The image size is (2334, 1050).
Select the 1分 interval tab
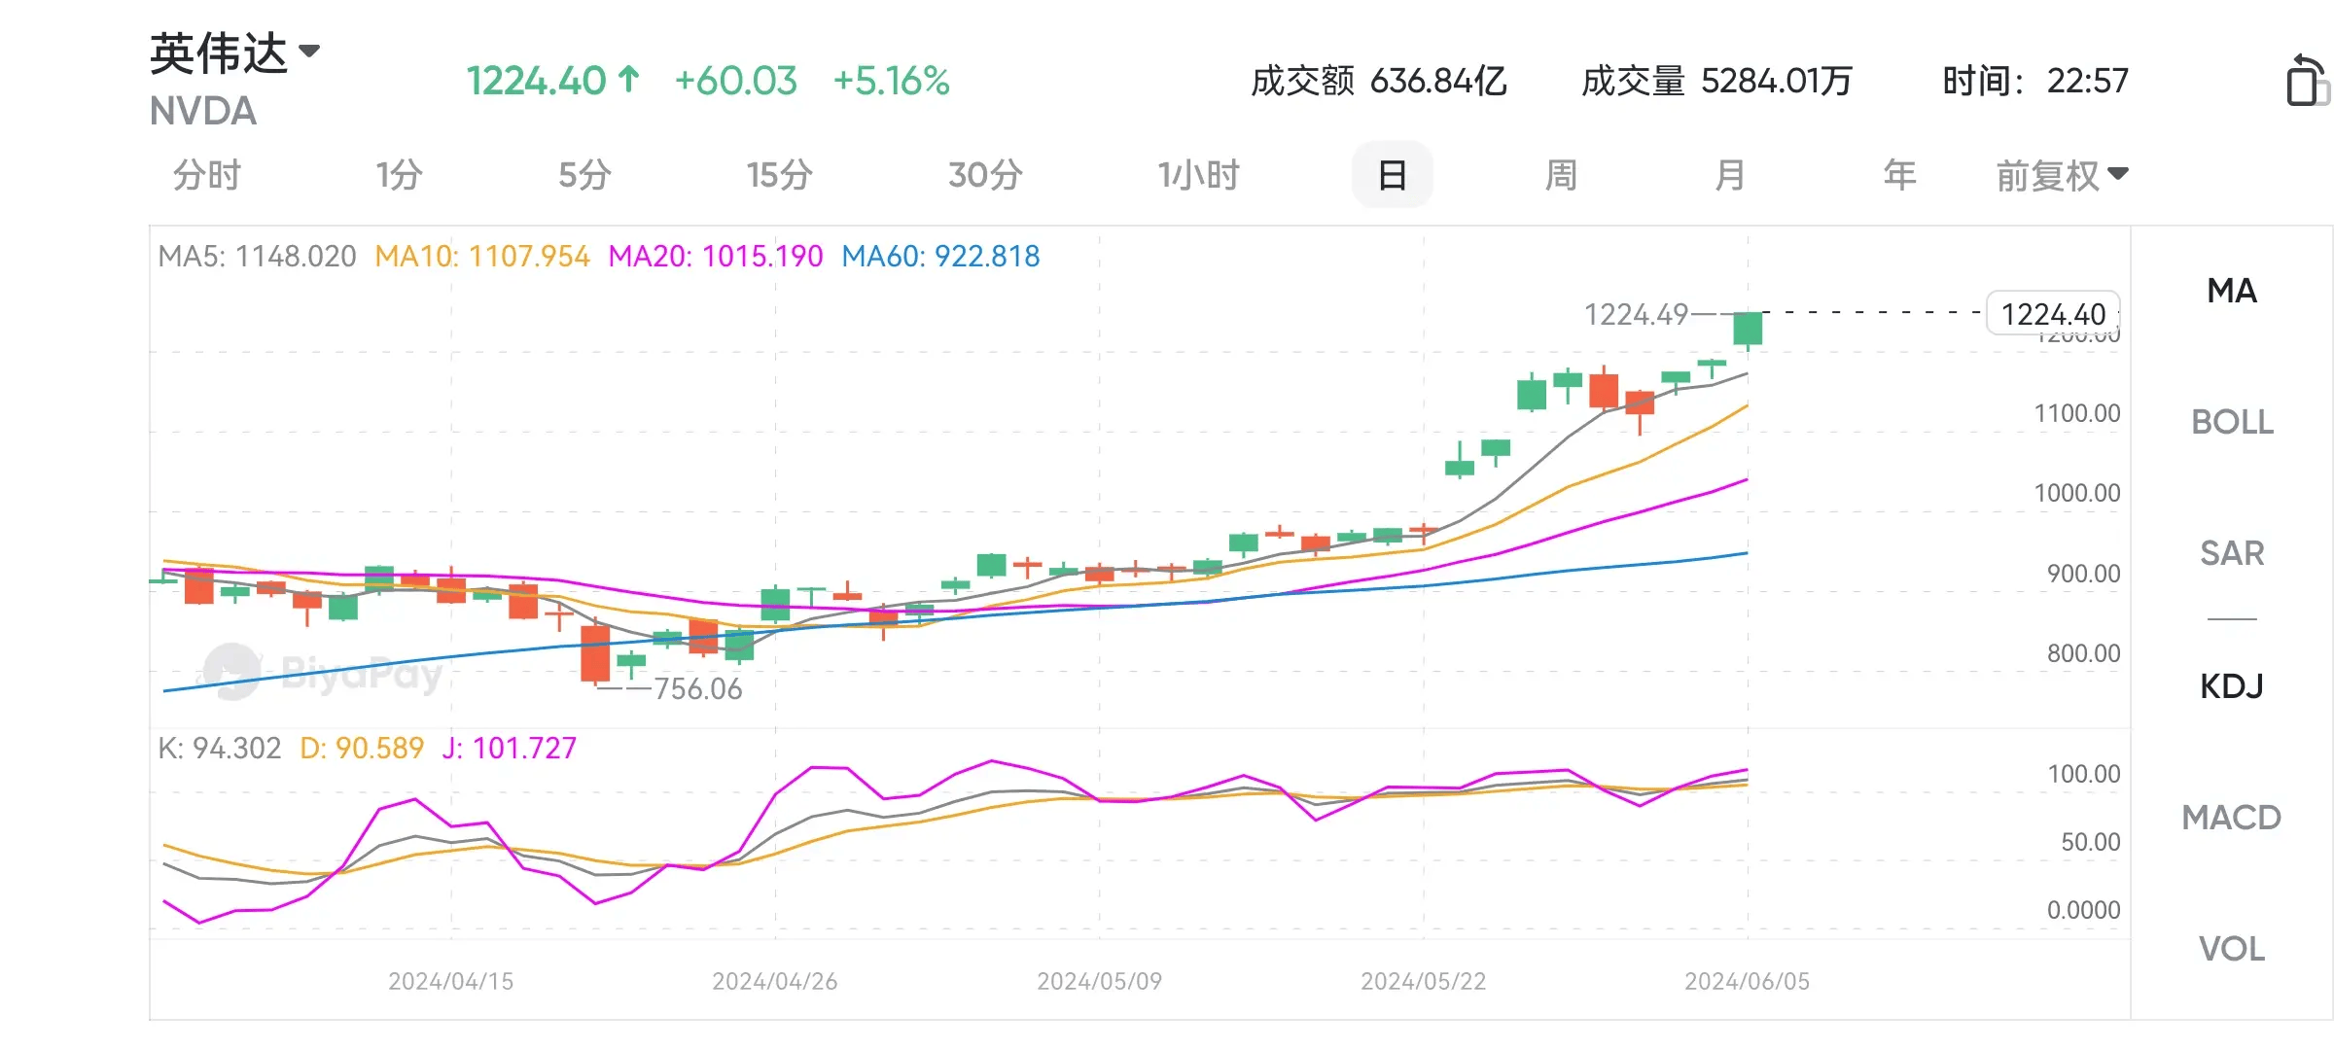click(x=399, y=176)
